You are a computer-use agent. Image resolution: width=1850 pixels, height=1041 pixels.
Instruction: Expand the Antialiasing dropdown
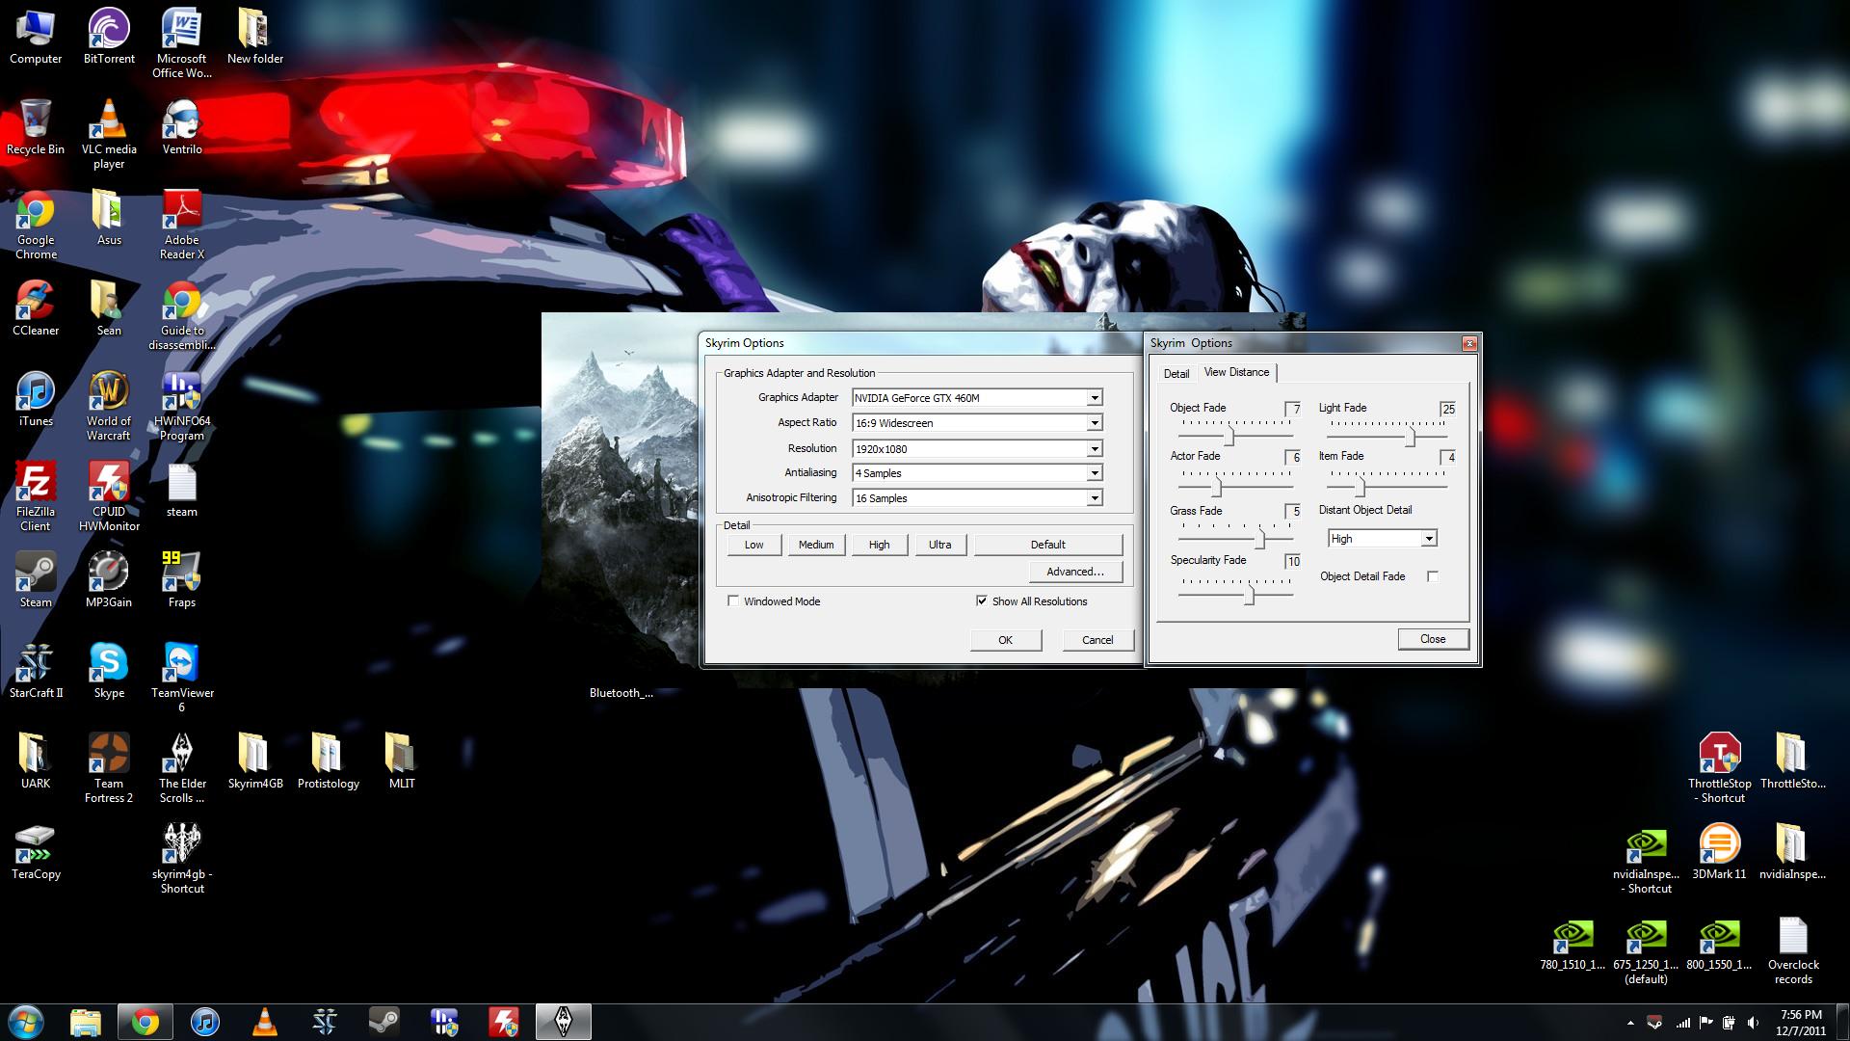pyautogui.click(x=1095, y=473)
